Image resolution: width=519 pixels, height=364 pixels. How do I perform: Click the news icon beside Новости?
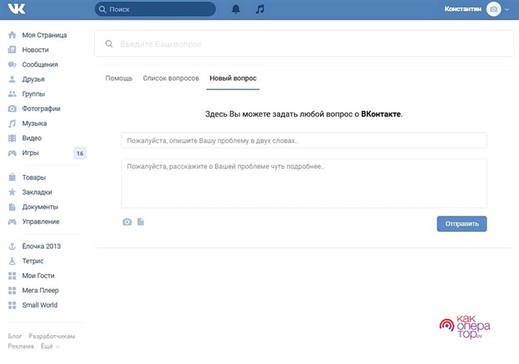pos(13,50)
